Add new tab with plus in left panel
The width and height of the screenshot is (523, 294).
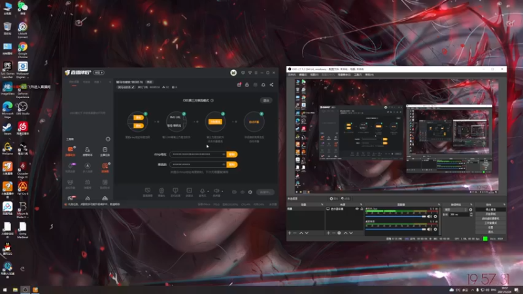(x=110, y=82)
